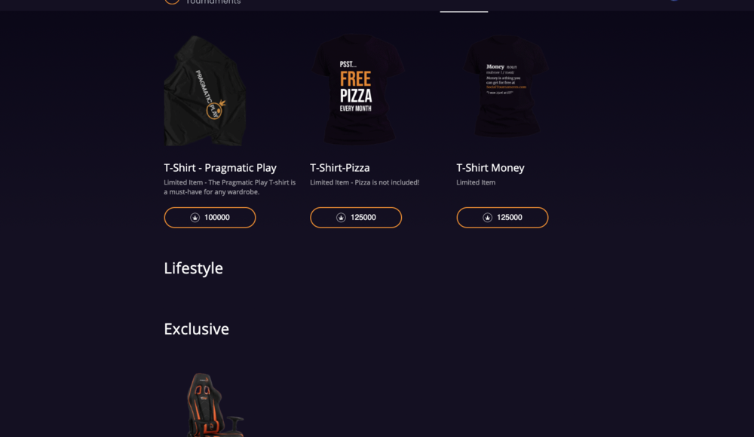The height and width of the screenshot is (437, 754).
Task: Open the Pragmatic Play T-shirt image
Action: click(x=204, y=91)
